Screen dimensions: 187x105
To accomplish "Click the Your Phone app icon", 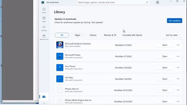I will (60, 67).
